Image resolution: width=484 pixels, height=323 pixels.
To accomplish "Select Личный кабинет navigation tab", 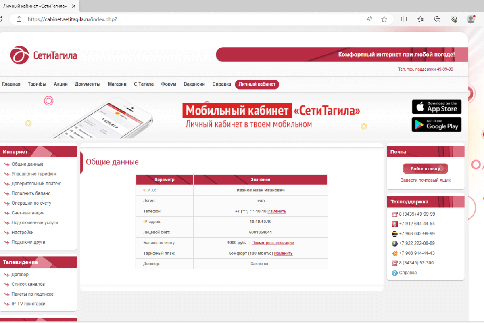I will (x=257, y=84).
